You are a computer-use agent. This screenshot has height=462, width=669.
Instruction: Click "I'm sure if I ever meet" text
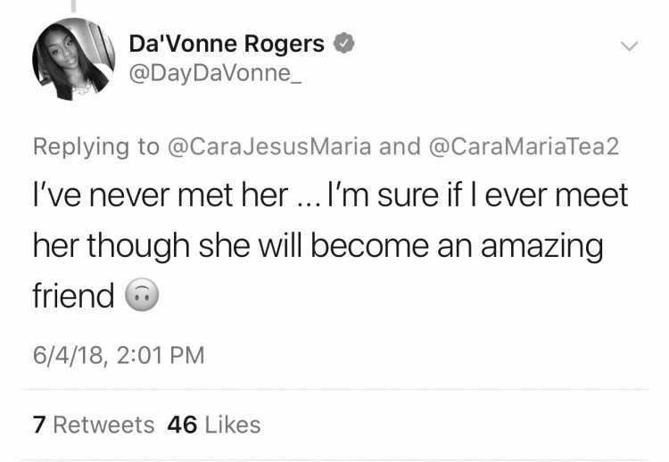point(477,195)
